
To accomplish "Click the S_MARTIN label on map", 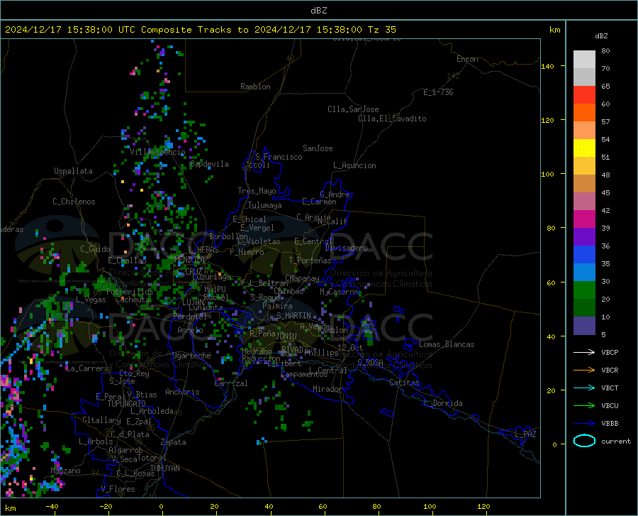I will [293, 316].
